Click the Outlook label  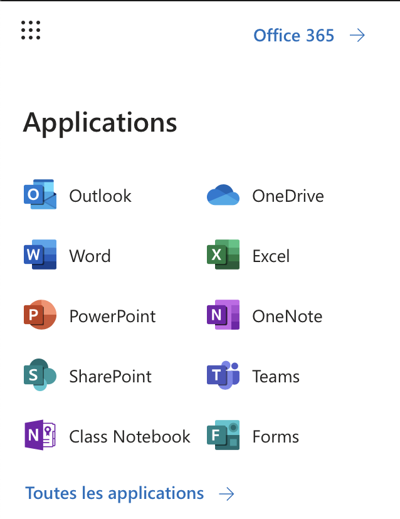coord(100,196)
